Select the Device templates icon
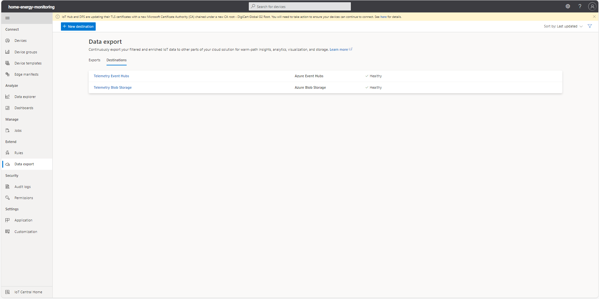The image size is (599, 299). [7, 63]
